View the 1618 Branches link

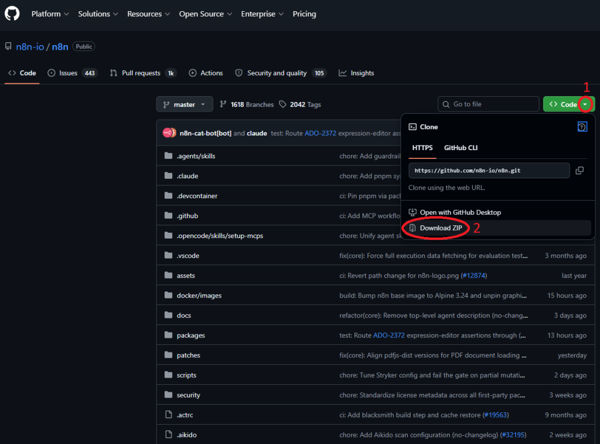coord(247,104)
